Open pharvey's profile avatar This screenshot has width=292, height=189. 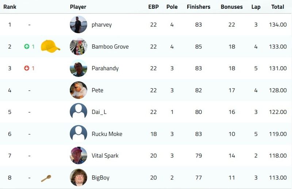[78, 24]
